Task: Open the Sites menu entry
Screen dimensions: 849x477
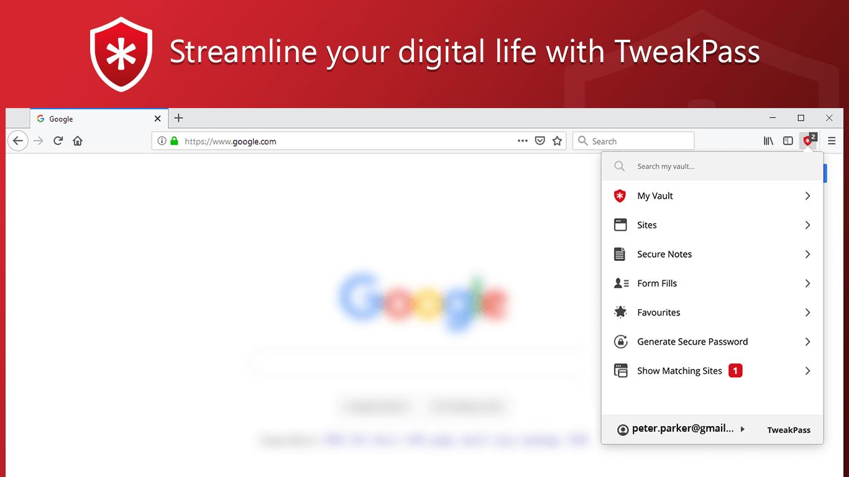Action: click(x=712, y=225)
